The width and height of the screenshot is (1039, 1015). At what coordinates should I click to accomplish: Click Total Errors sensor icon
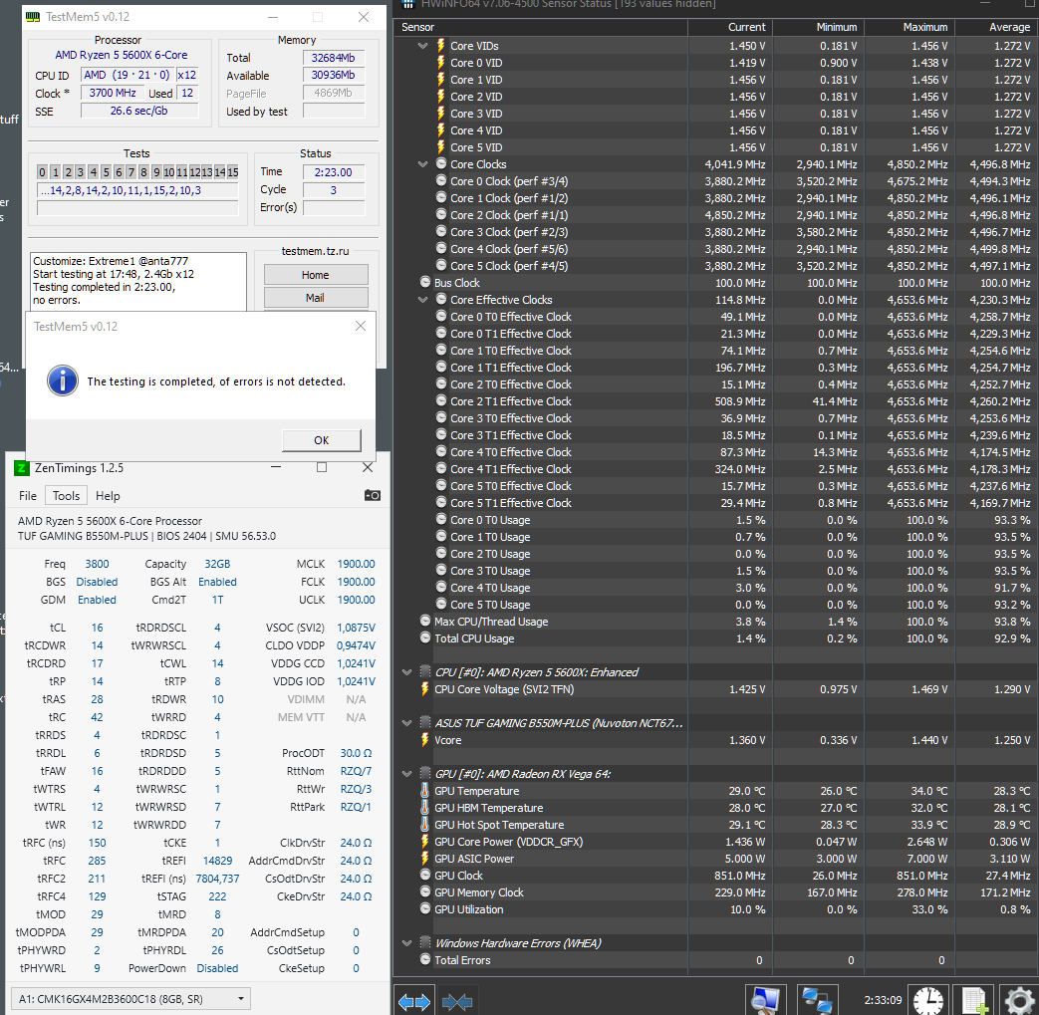click(425, 959)
